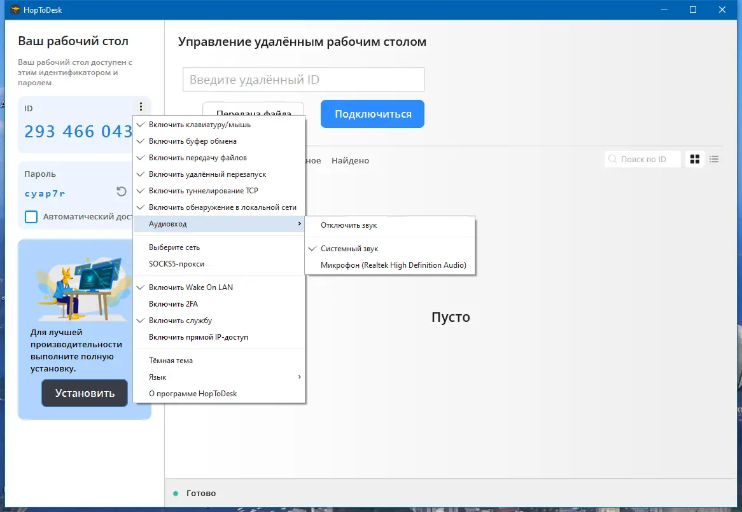Screen dimensions: 742x512
Task: Refresh the password with the regenerate icon
Action: point(122,191)
